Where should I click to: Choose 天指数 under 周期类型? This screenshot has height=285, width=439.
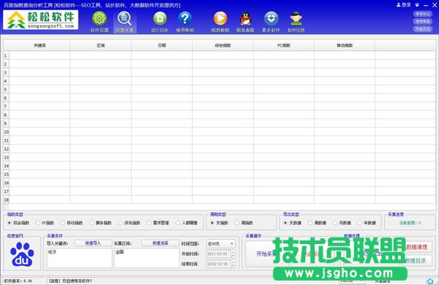(x=212, y=223)
